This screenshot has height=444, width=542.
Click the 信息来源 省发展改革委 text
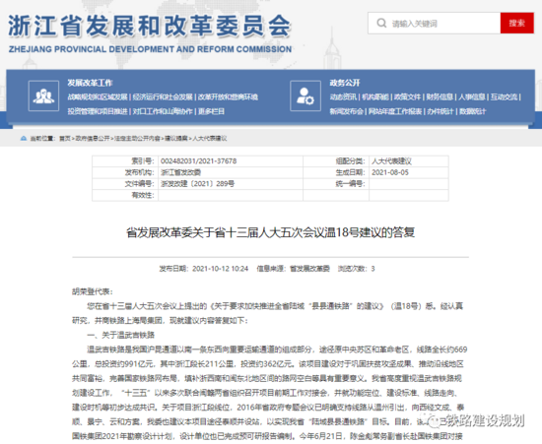click(293, 269)
